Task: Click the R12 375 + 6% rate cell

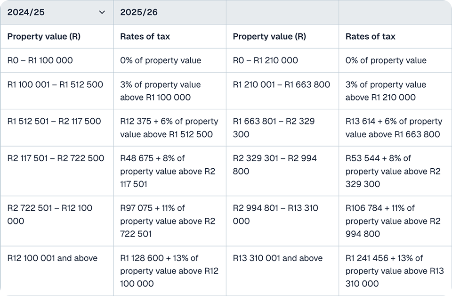Action: pos(169,128)
